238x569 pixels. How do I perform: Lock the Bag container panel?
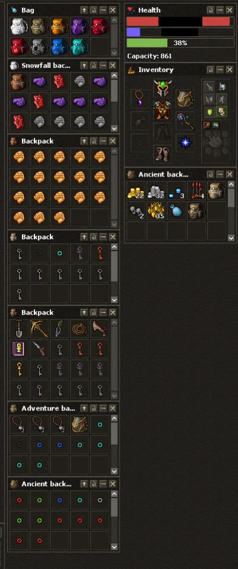click(93, 10)
